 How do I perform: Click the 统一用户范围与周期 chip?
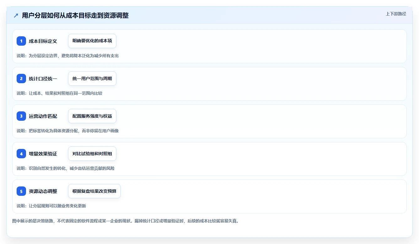coord(92,79)
